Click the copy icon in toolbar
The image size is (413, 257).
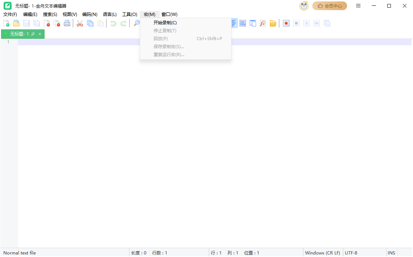[90, 23]
